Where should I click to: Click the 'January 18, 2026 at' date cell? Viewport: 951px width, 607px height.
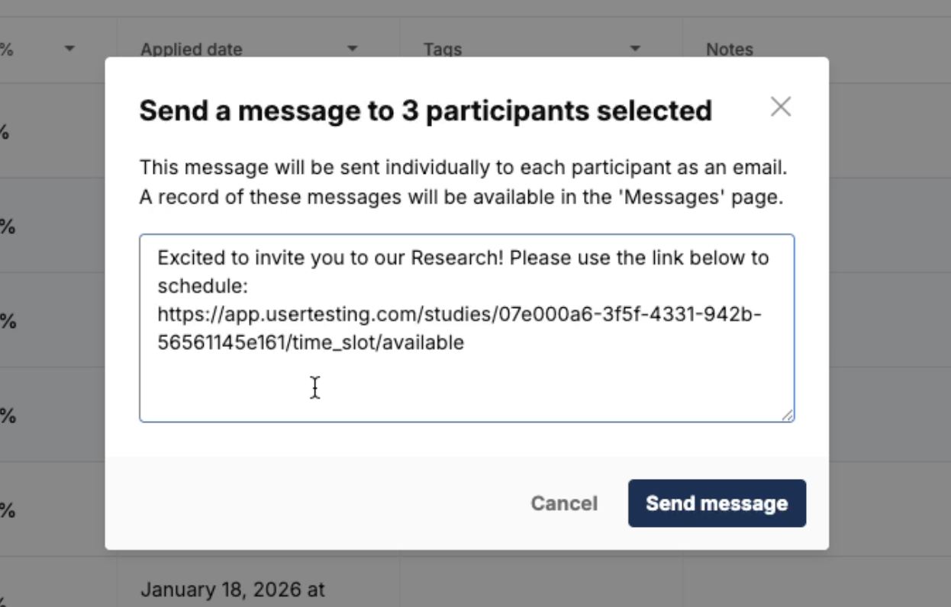point(233,589)
